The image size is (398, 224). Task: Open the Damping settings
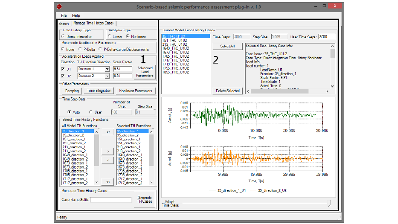(72, 91)
